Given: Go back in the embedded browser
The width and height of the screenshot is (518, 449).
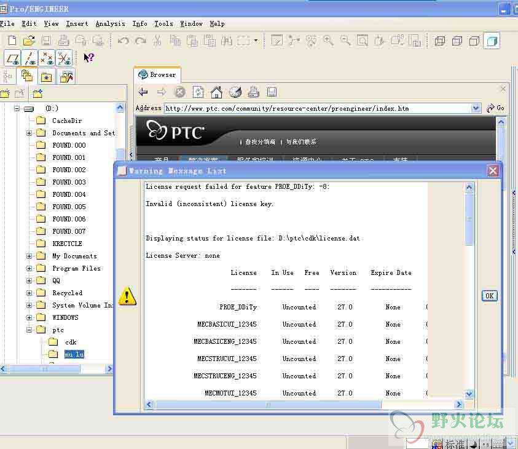Looking at the screenshot, I should (143, 92).
